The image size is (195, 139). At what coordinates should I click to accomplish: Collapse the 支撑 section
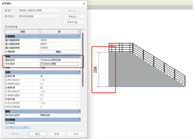pyautogui.click(x=79, y=72)
